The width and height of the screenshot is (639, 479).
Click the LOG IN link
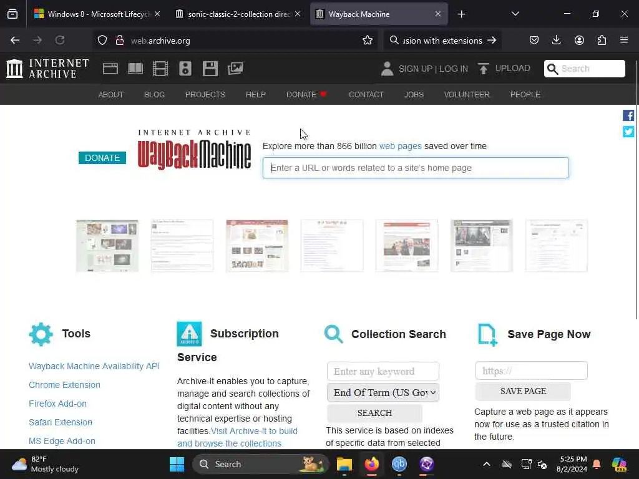coord(454,69)
